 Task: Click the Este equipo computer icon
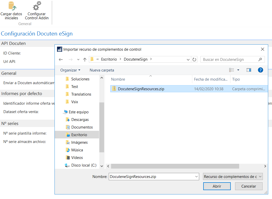click(65, 112)
